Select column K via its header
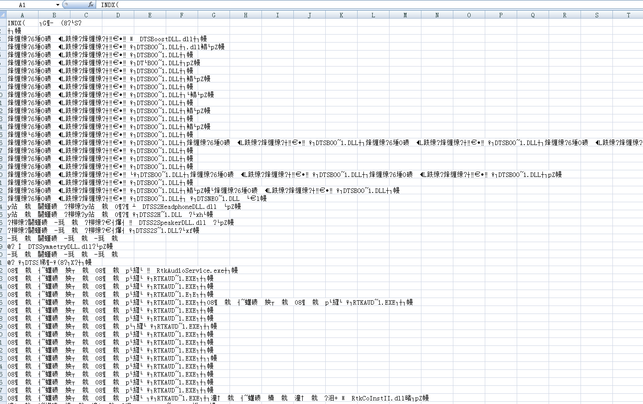The image size is (643, 404). [x=342, y=15]
